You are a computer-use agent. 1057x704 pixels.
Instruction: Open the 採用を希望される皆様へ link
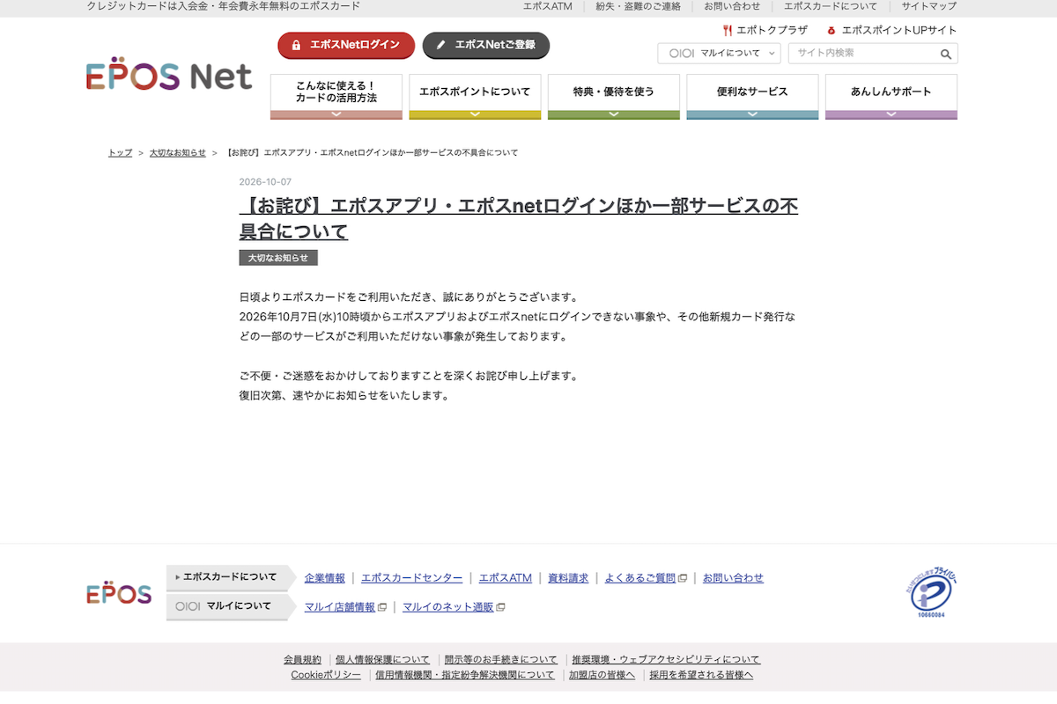point(701,675)
